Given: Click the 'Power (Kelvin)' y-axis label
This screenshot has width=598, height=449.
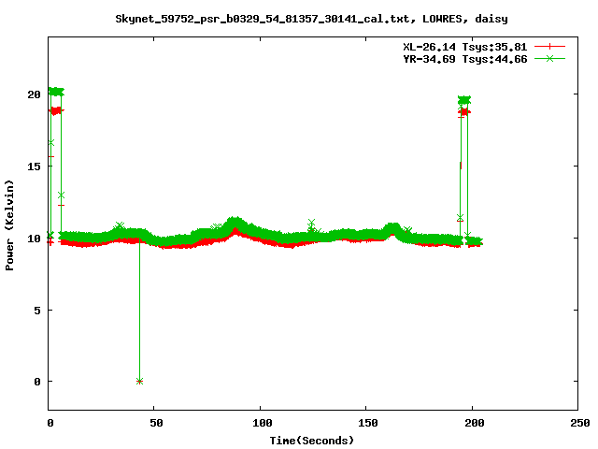Looking at the screenshot, I should pos(9,225).
